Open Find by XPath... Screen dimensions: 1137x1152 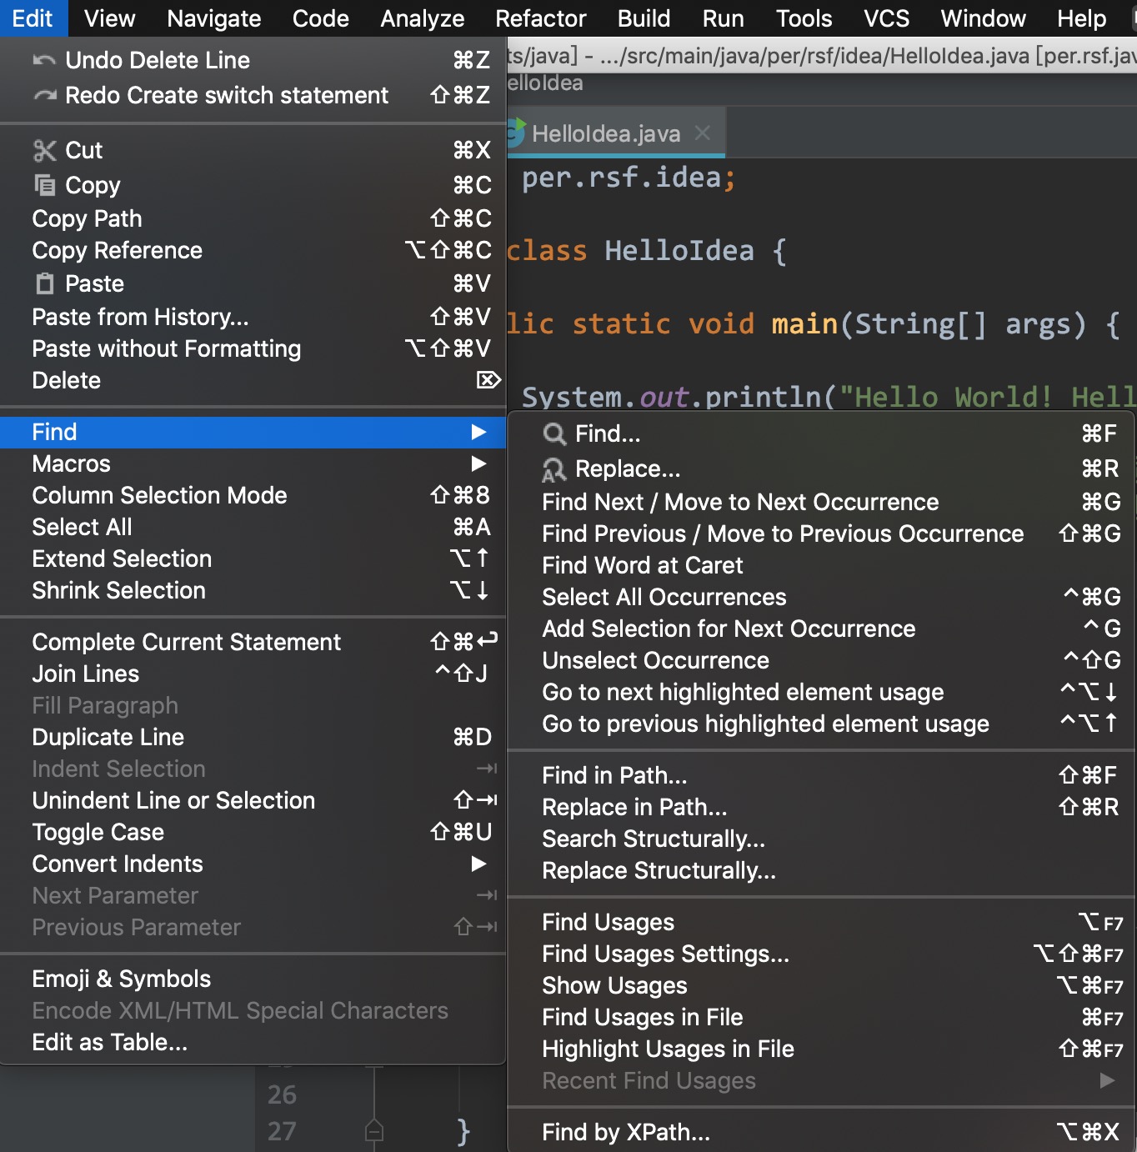[x=821, y=1132]
